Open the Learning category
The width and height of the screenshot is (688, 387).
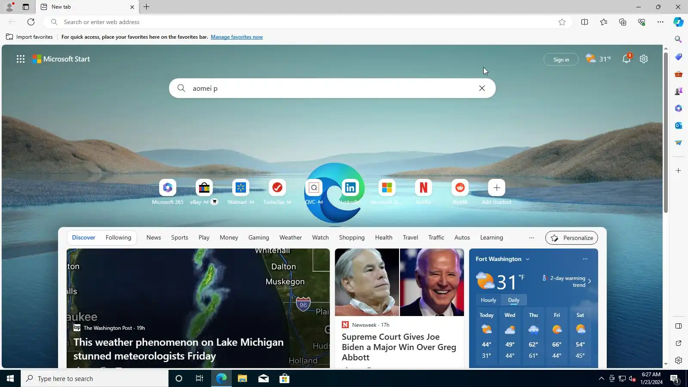pyautogui.click(x=491, y=238)
